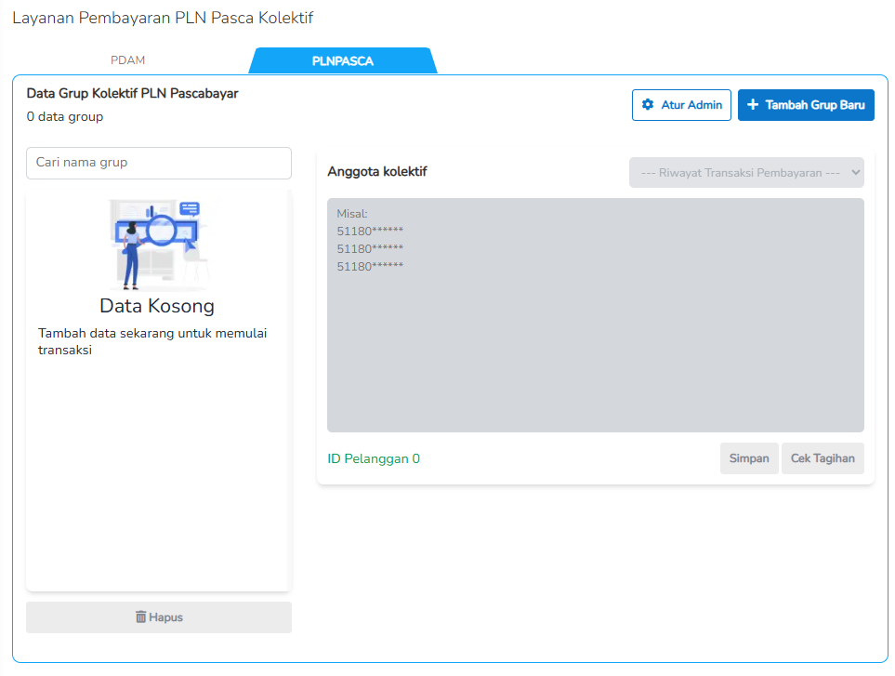Viewport: 895px width, 676px height.
Task: Click the Anggota kolektif label
Action: coord(377,172)
